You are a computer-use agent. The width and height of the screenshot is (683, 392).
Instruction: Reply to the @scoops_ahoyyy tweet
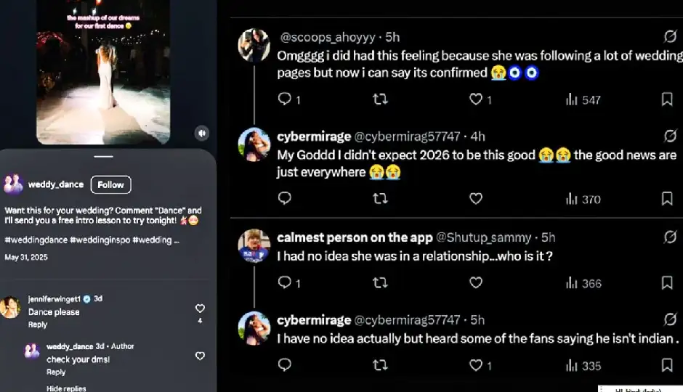(285, 99)
